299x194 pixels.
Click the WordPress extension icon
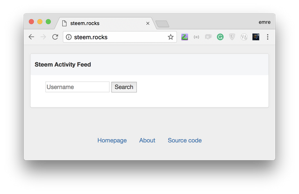pyautogui.click(x=244, y=37)
